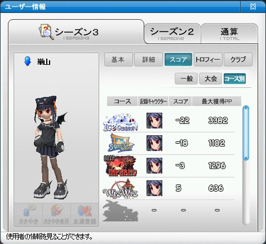Click the Ice Cannon course logo
Viewport: 266px width, 244px height.
(x=121, y=122)
